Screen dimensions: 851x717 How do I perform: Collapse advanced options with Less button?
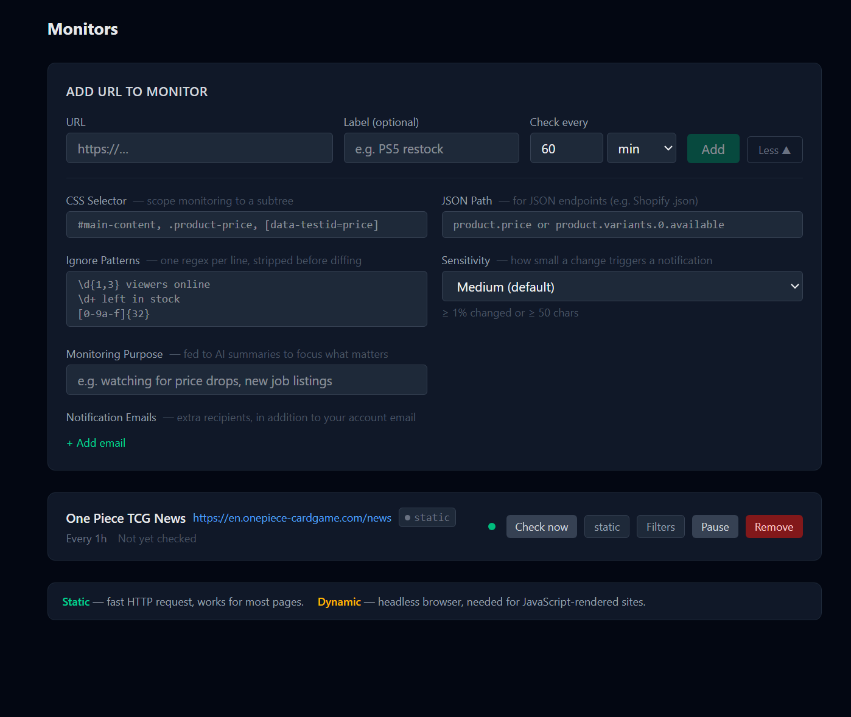click(x=774, y=150)
